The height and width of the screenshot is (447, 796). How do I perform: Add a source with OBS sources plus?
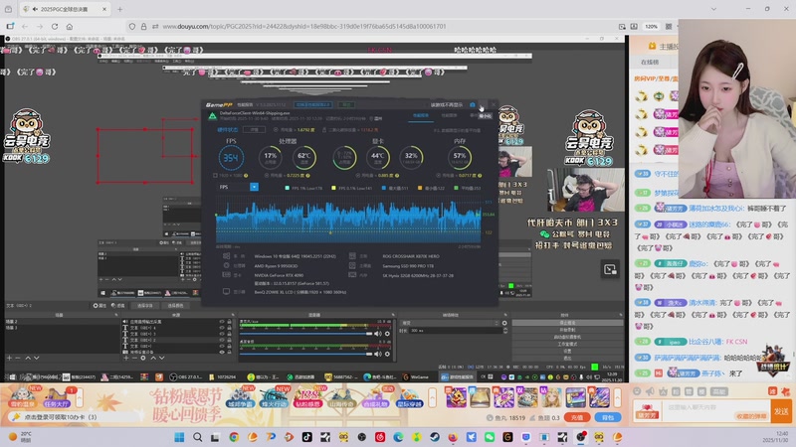126,358
